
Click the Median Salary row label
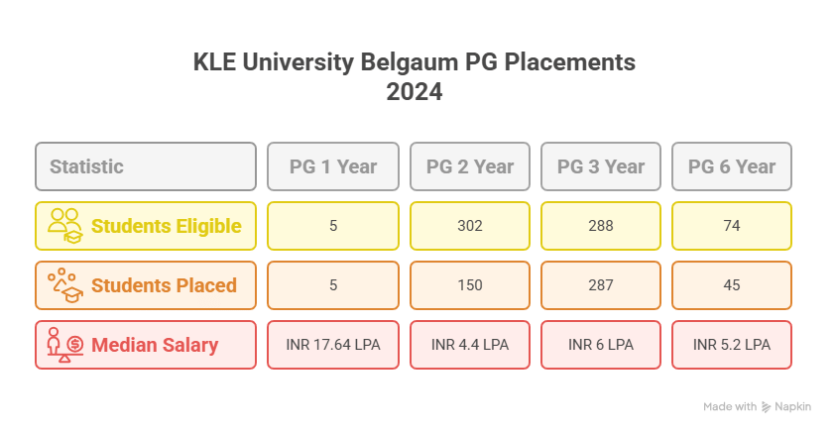coord(155,345)
